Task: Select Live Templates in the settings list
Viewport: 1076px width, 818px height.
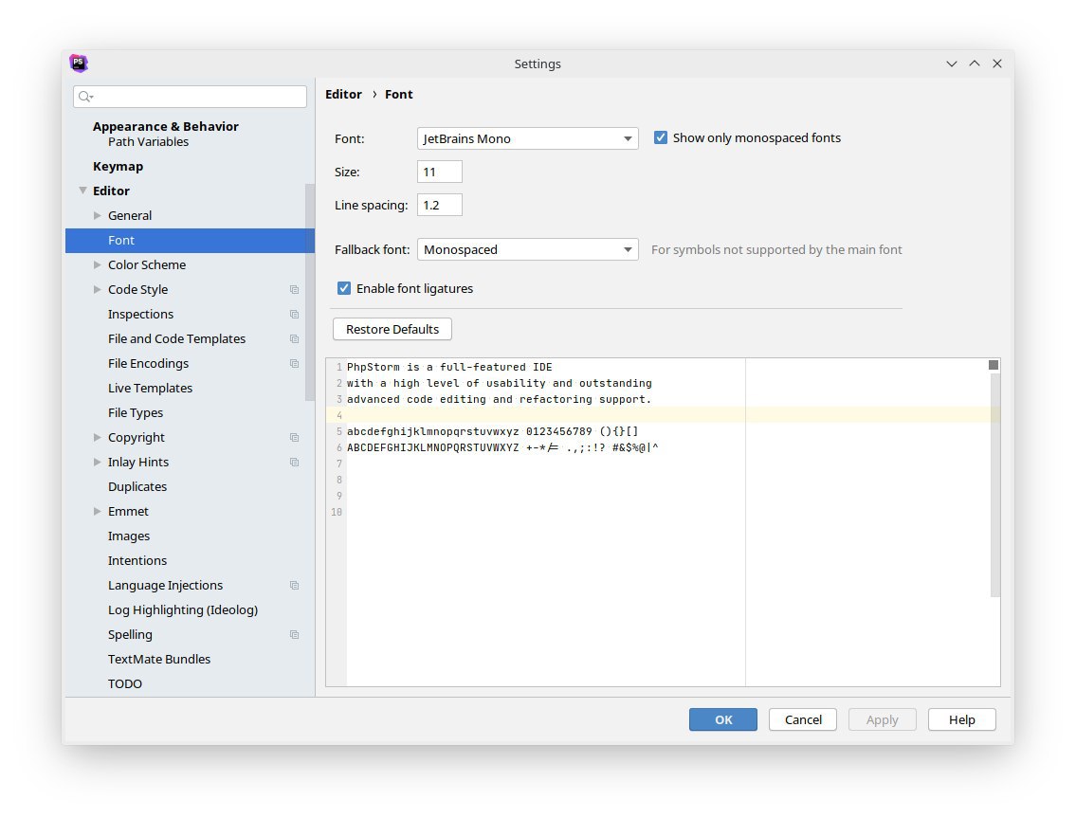Action: 150,389
